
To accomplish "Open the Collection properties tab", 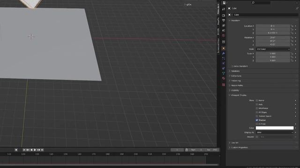I will coord(224,42).
